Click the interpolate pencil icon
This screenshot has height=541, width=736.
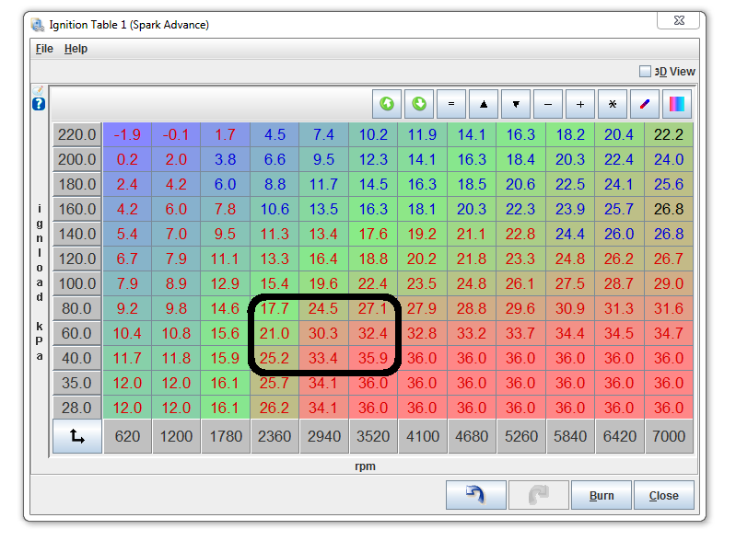[x=645, y=104]
